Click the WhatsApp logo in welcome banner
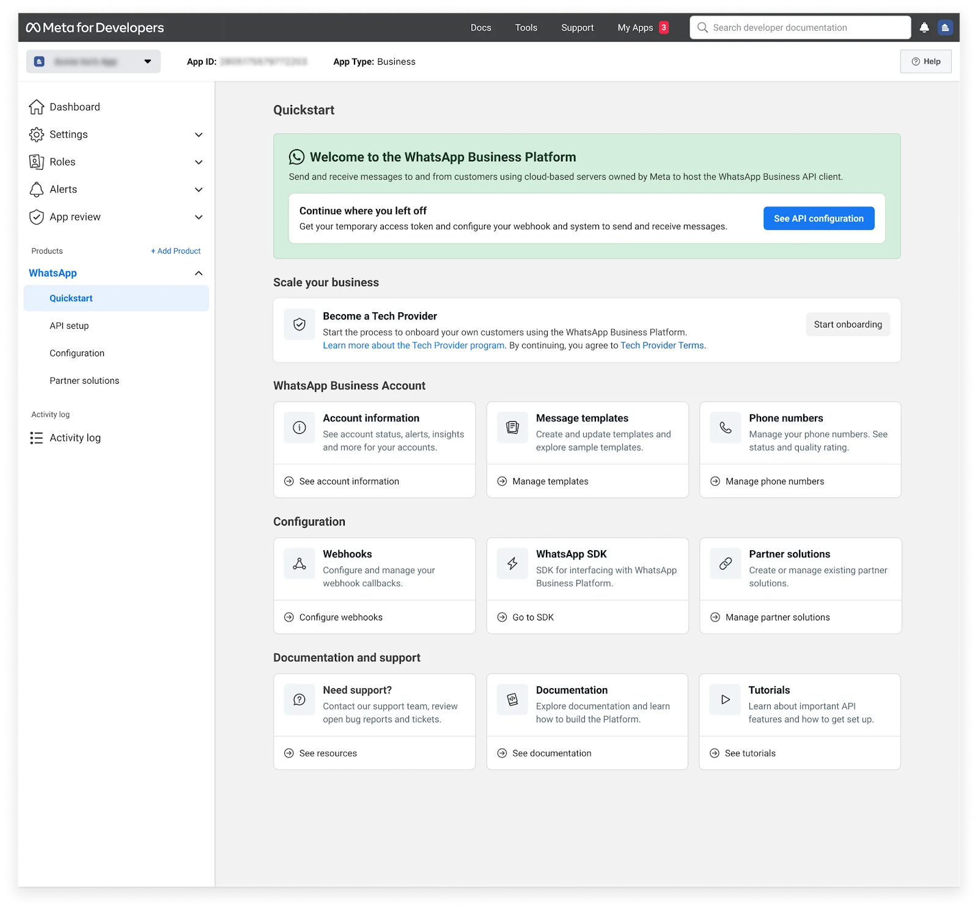 (296, 157)
